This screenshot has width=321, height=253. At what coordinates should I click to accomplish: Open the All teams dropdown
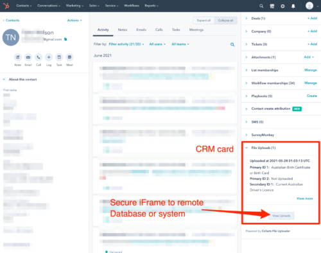point(180,44)
